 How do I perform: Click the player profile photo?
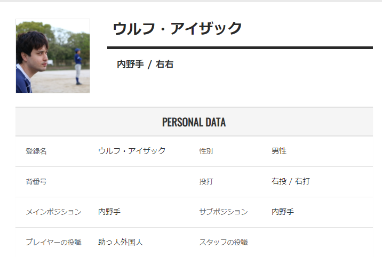click(x=53, y=56)
